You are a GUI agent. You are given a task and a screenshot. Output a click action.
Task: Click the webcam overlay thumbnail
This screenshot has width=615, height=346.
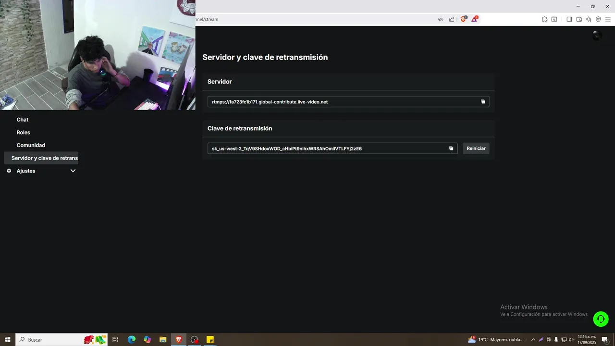98,55
